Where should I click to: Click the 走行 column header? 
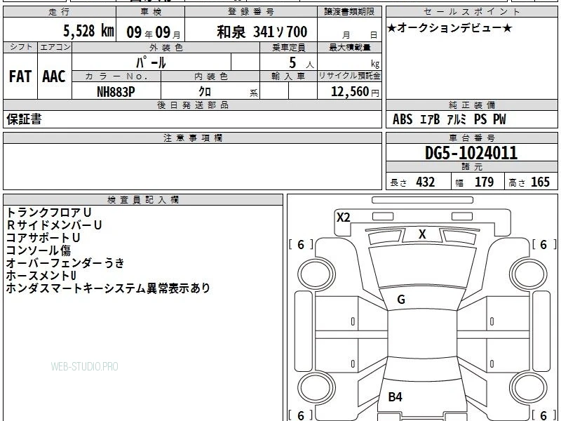click(x=60, y=12)
